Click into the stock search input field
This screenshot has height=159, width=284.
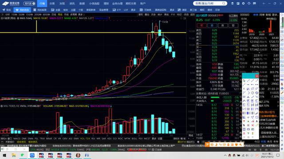click(x=208, y=3)
